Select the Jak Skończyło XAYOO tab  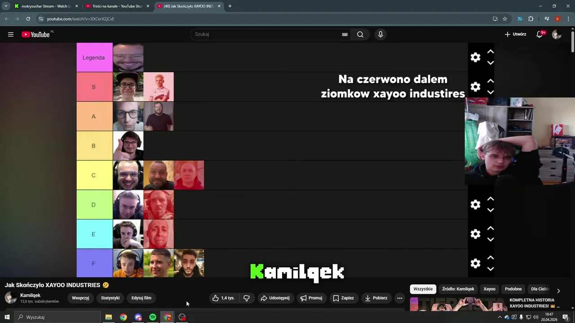click(188, 6)
